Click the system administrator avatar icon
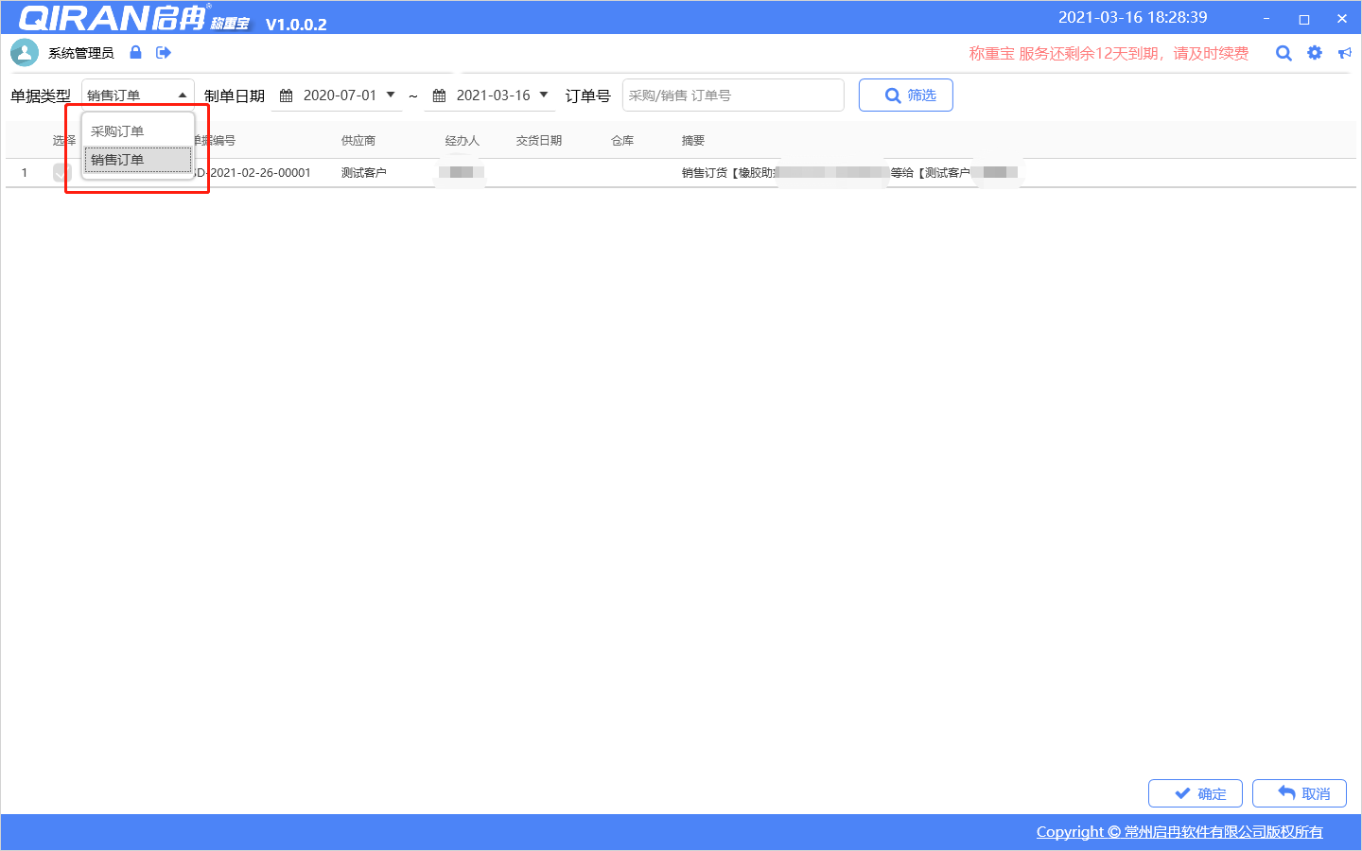 tap(25, 53)
